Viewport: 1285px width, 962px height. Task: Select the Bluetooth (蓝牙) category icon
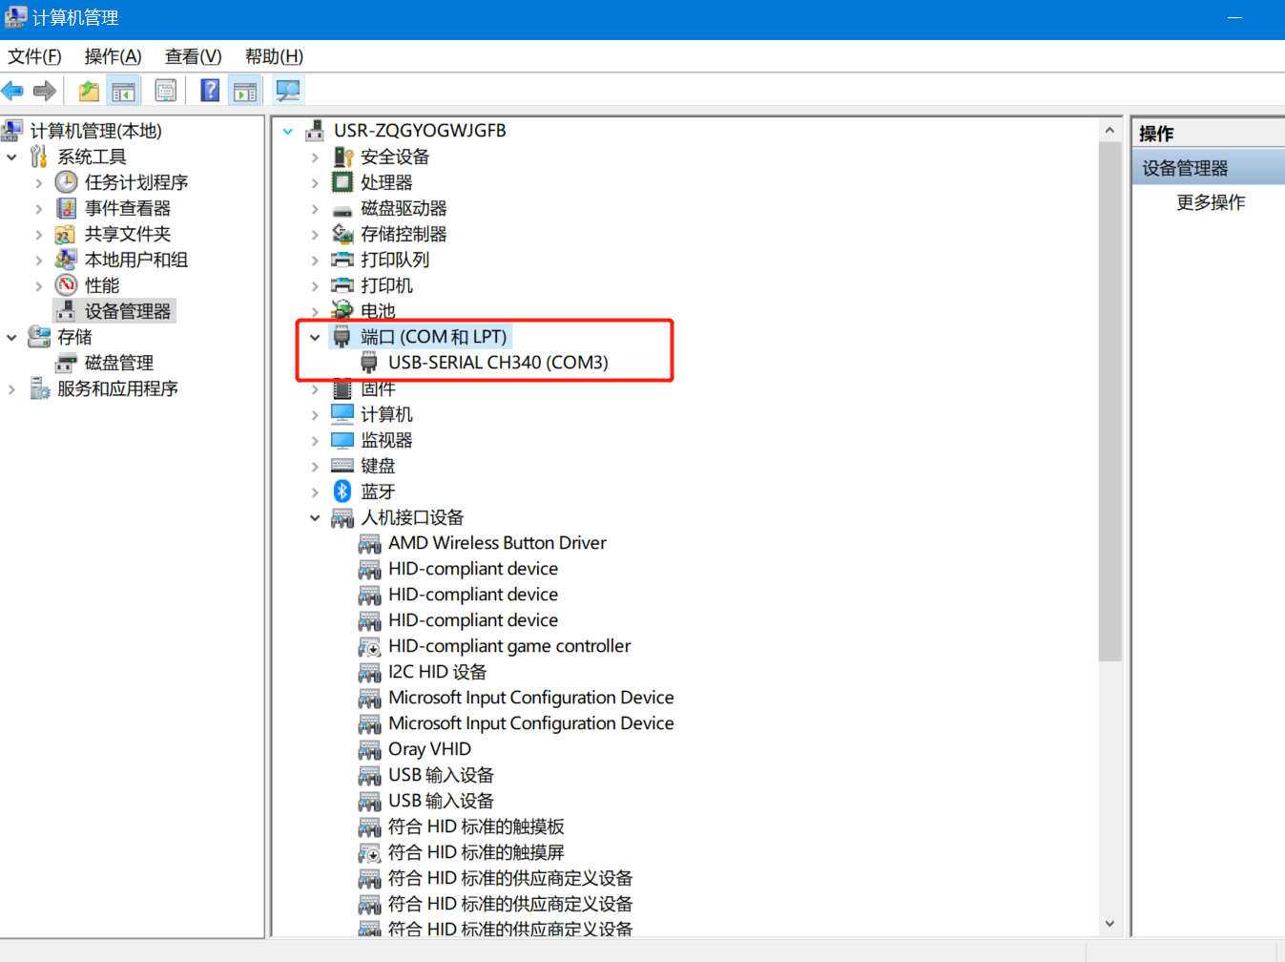click(x=342, y=491)
